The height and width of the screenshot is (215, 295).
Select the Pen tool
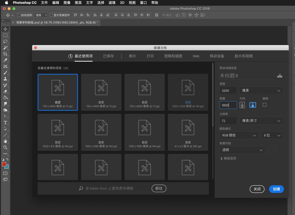pos(5,116)
